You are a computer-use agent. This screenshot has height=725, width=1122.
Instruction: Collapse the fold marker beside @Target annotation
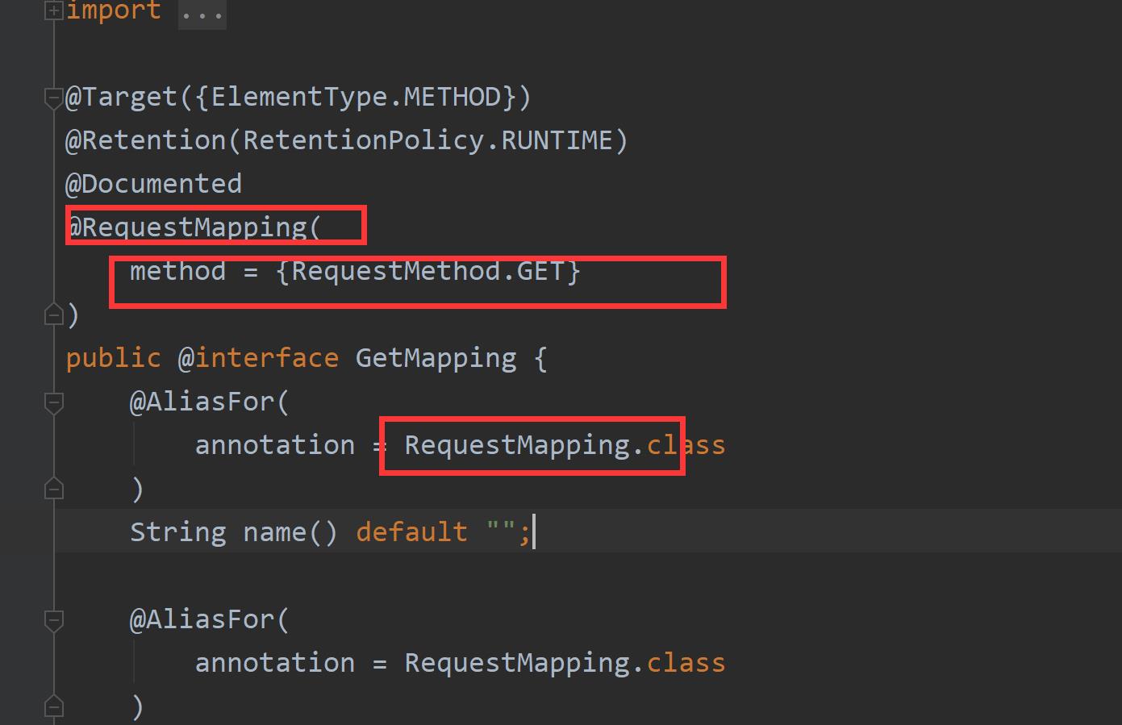tap(54, 98)
